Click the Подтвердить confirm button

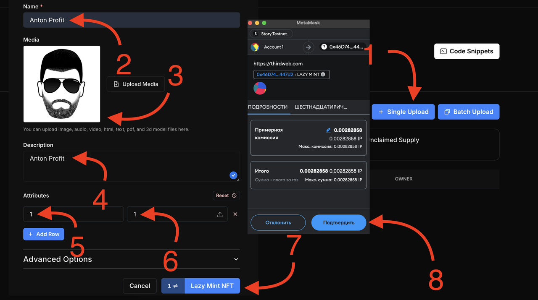[339, 222]
